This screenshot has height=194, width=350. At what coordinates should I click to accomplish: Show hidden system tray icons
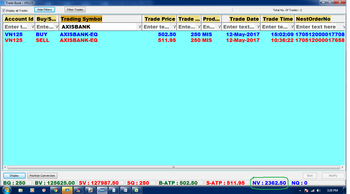300,190
